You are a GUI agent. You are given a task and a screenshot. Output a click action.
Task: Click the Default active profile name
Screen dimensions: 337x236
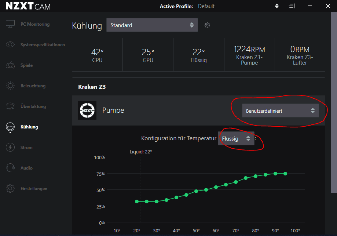[x=206, y=6]
